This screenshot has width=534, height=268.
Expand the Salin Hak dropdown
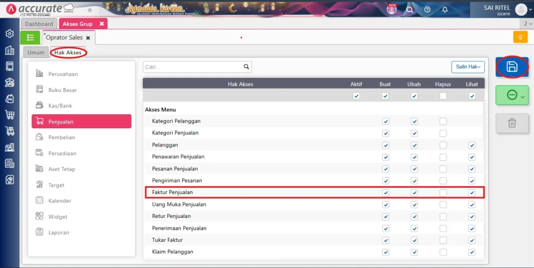[468, 67]
